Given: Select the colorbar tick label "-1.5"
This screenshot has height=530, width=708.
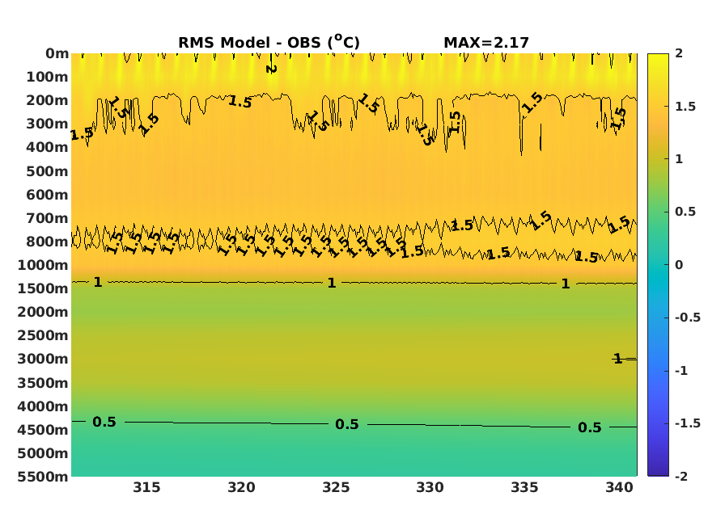Looking at the screenshot, I should (688, 423).
